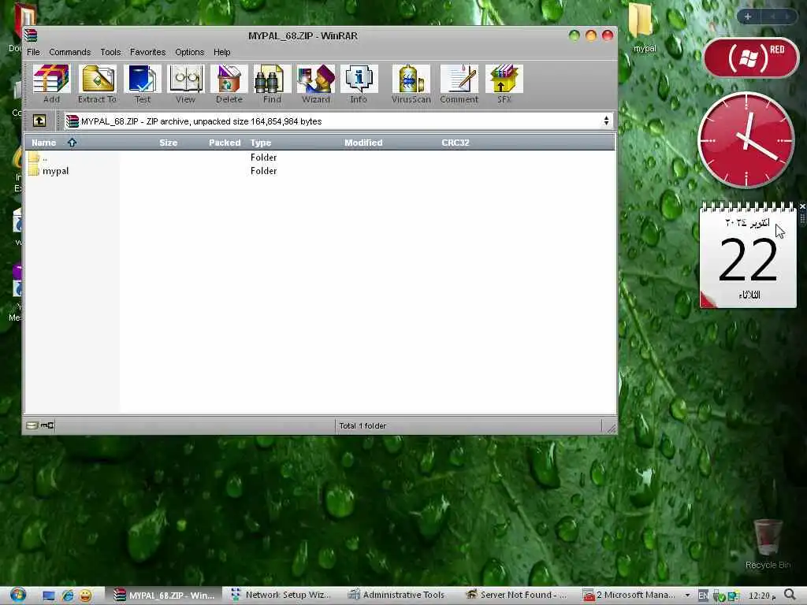Viewport: 807px width, 605px height.
Task: Click the calendar gadget showing 22
Action: [x=748, y=256]
